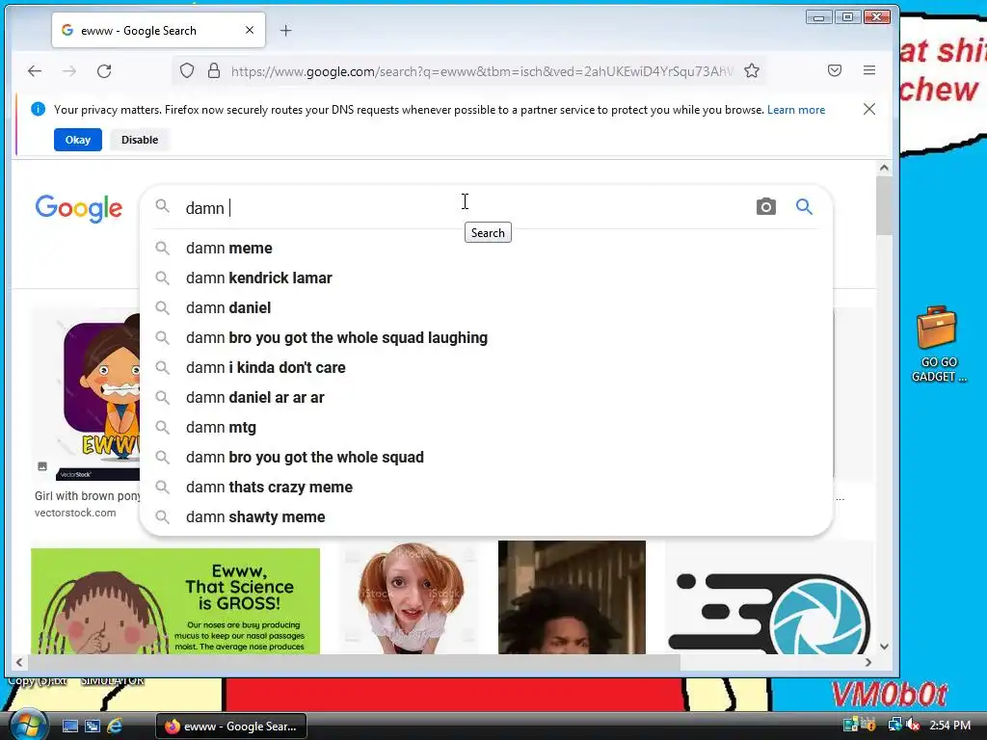
Task: Select the 'damn shawty meme' suggestion
Action: [x=487, y=516]
